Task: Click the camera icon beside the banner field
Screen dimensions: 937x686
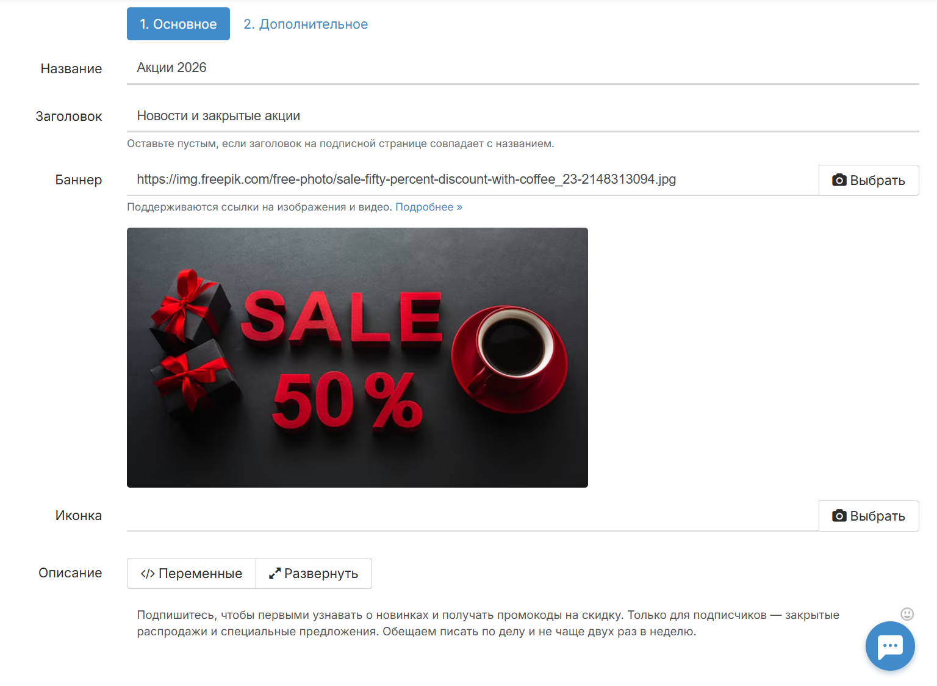Action: point(839,180)
